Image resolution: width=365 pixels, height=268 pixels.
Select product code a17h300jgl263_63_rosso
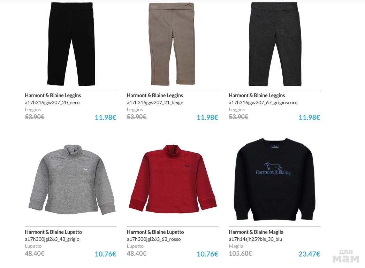coord(154,239)
